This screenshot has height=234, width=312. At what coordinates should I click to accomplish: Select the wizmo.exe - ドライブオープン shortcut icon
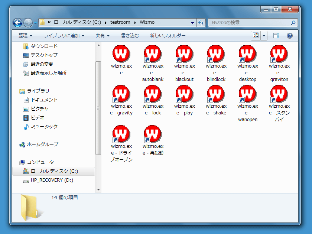[x=121, y=134]
